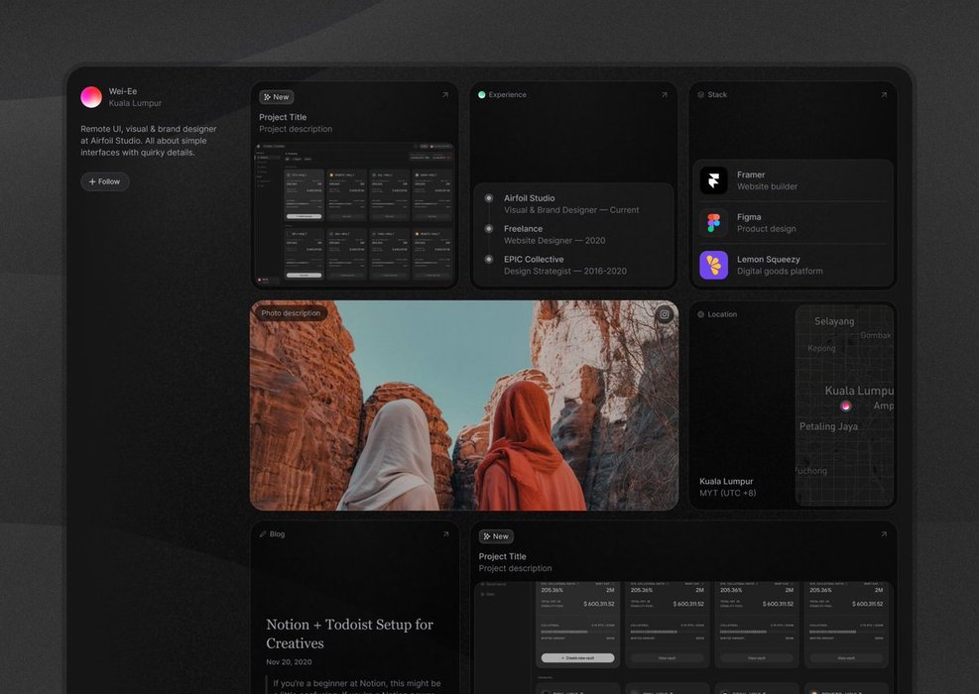The image size is (979, 694).
Task: Click the Blog pencil icon
Action: [x=263, y=534]
